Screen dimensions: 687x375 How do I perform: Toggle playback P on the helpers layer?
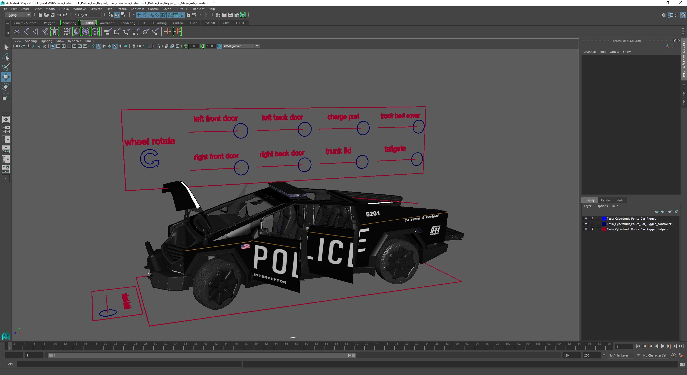[592, 229]
